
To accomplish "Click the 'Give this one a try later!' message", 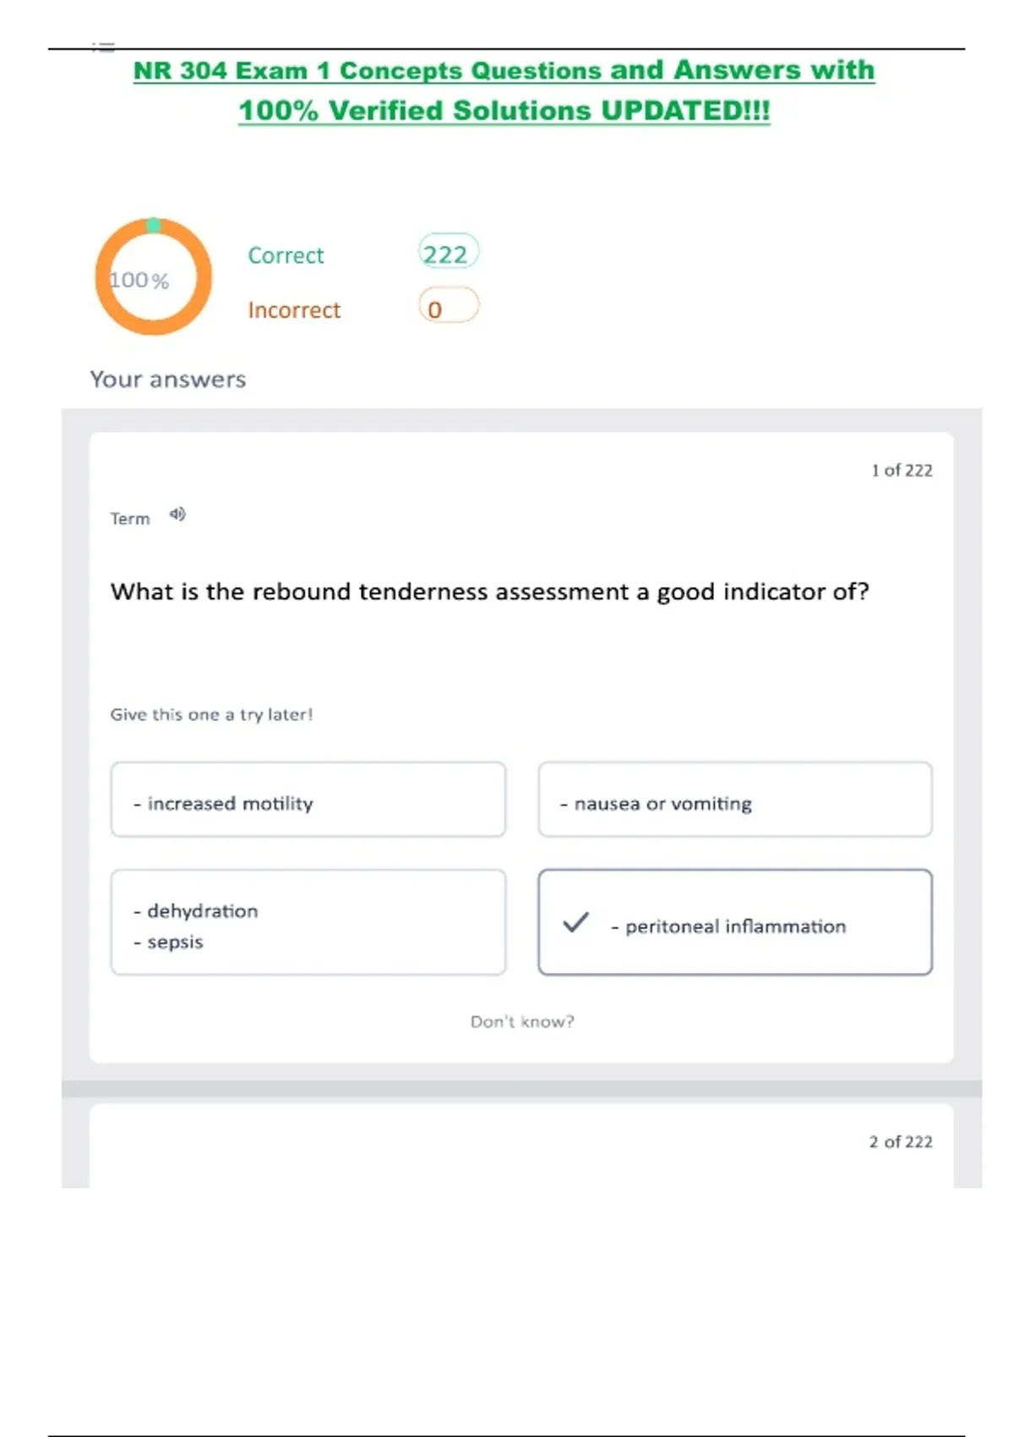I will [x=211, y=714].
